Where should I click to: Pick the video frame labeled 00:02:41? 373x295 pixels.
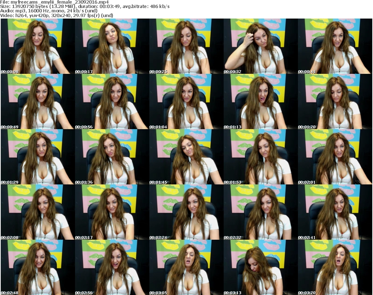tap(335, 212)
